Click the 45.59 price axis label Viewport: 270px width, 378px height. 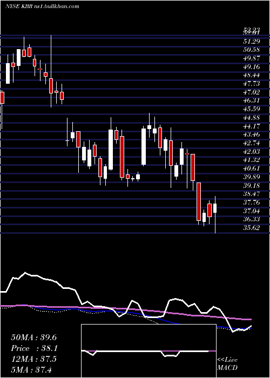point(252,109)
